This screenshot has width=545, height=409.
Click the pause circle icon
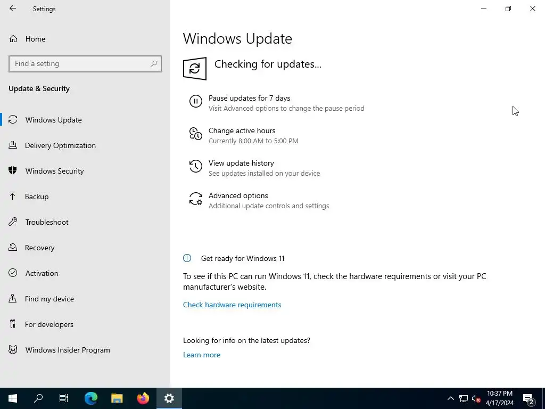196,101
